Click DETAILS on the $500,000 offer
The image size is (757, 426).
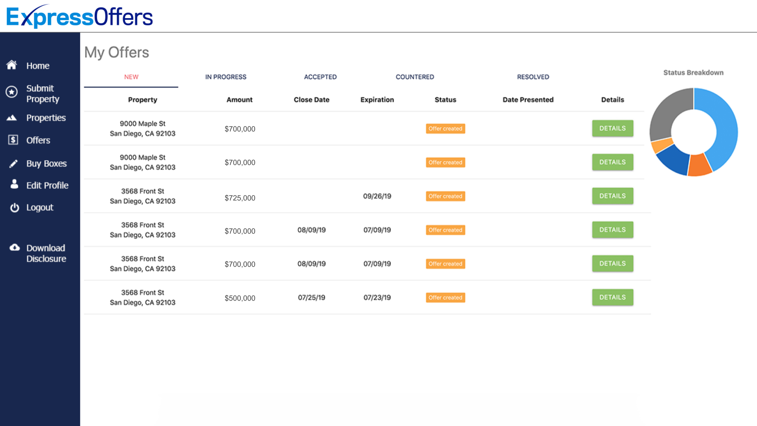point(612,297)
